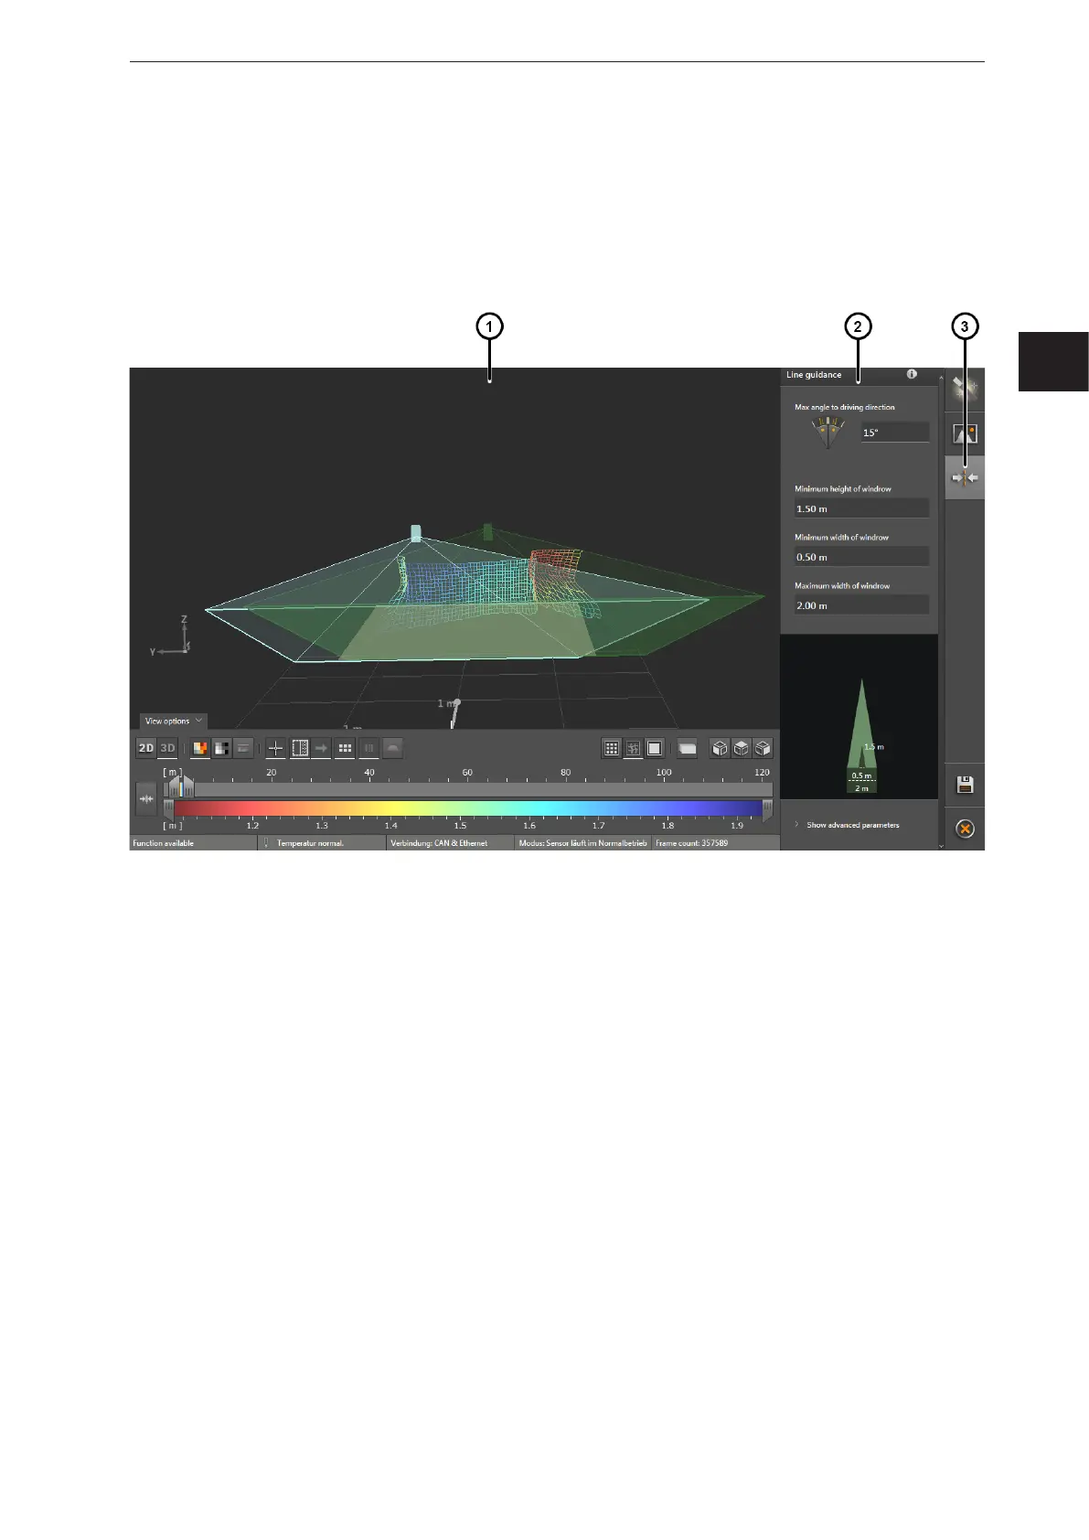1089x1540 pixels.
Task: Open the sensor mounting calibration sidebar tab
Action: (965, 390)
